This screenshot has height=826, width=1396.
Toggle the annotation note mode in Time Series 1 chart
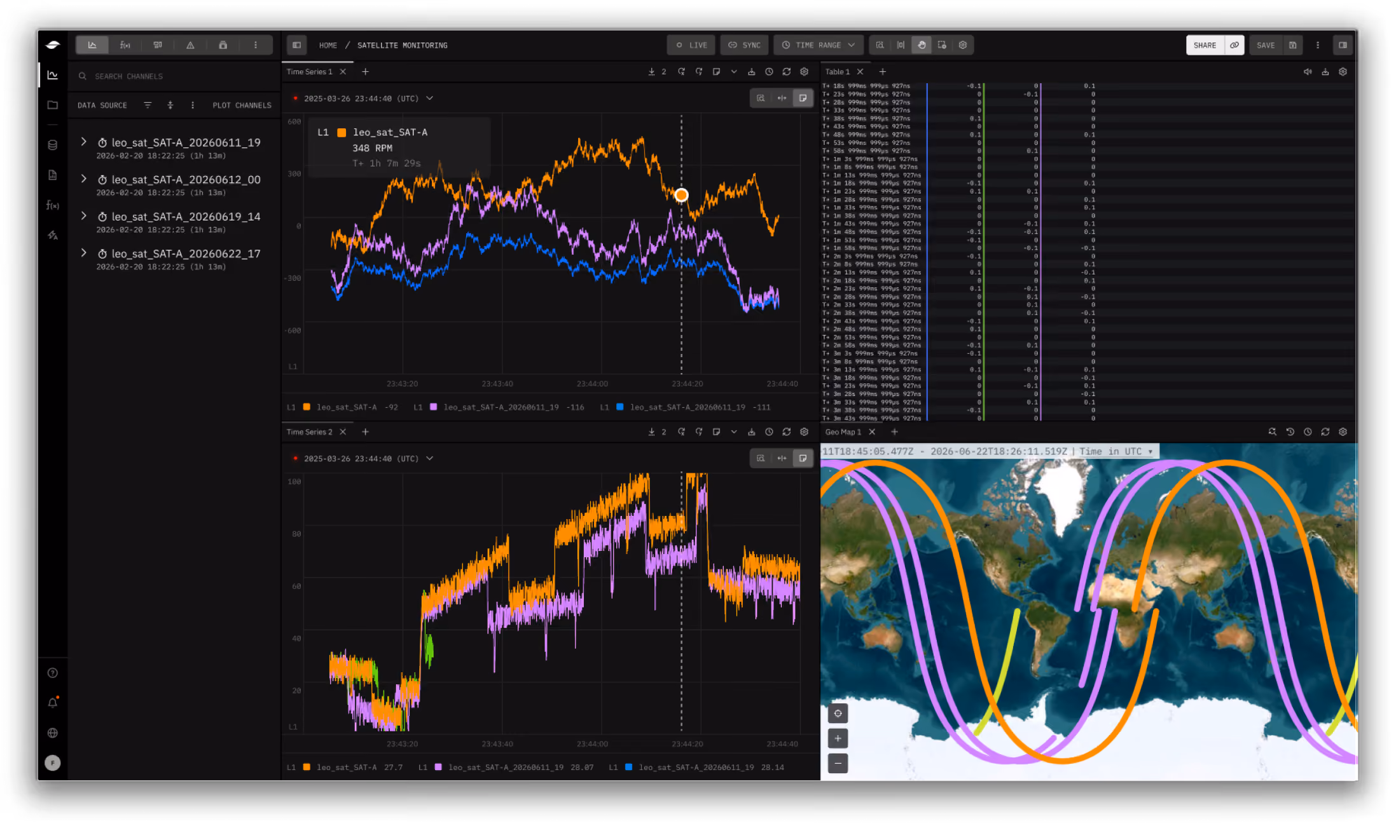803,98
